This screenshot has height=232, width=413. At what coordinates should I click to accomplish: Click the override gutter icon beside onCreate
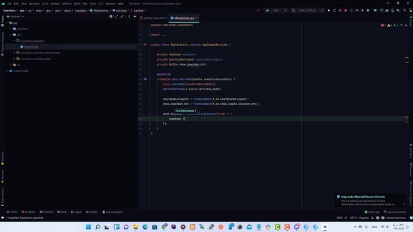[x=145, y=79]
